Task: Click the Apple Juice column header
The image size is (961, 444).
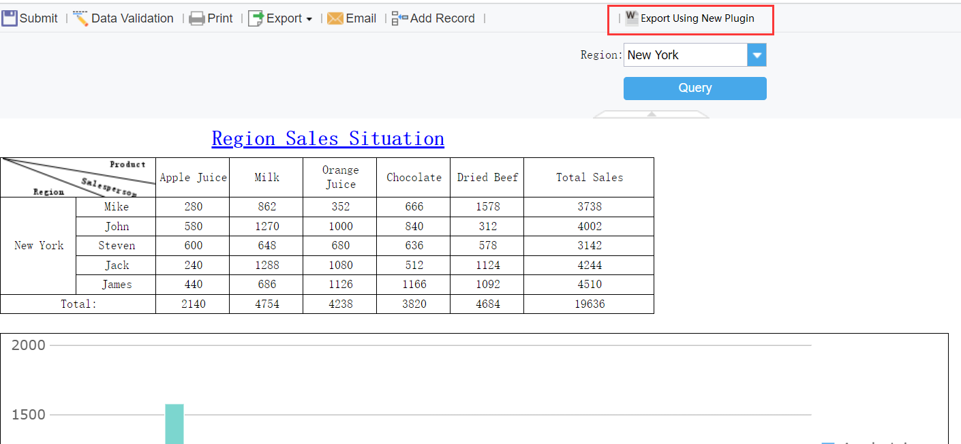Action: tap(193, 178)
